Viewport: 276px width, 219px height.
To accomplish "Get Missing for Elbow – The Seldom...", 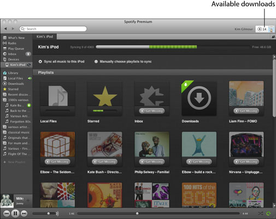I will [57, 162].
